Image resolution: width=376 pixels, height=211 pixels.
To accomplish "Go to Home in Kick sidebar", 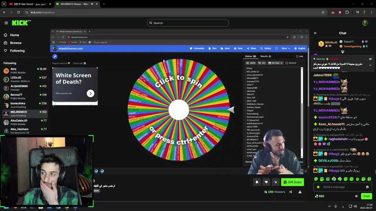I will [11, 35].
